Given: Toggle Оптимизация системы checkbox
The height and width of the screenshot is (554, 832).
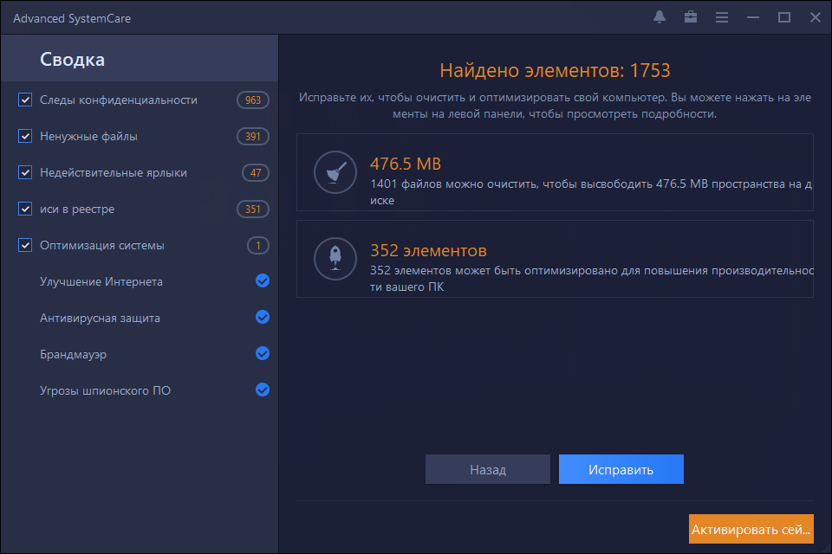Looking at the screenshot, I should point(25,245).
